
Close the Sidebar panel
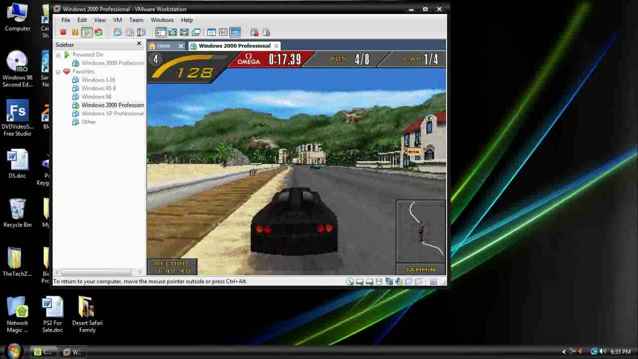pos(139,44)
